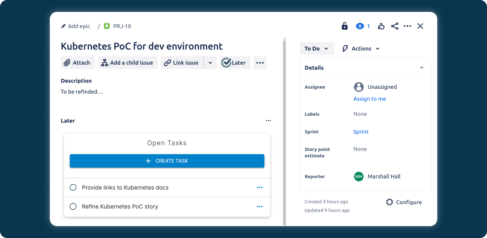Click the pencil icon beside Add epic
Screen dimensions: 487x238
click(x=63, y=26)
